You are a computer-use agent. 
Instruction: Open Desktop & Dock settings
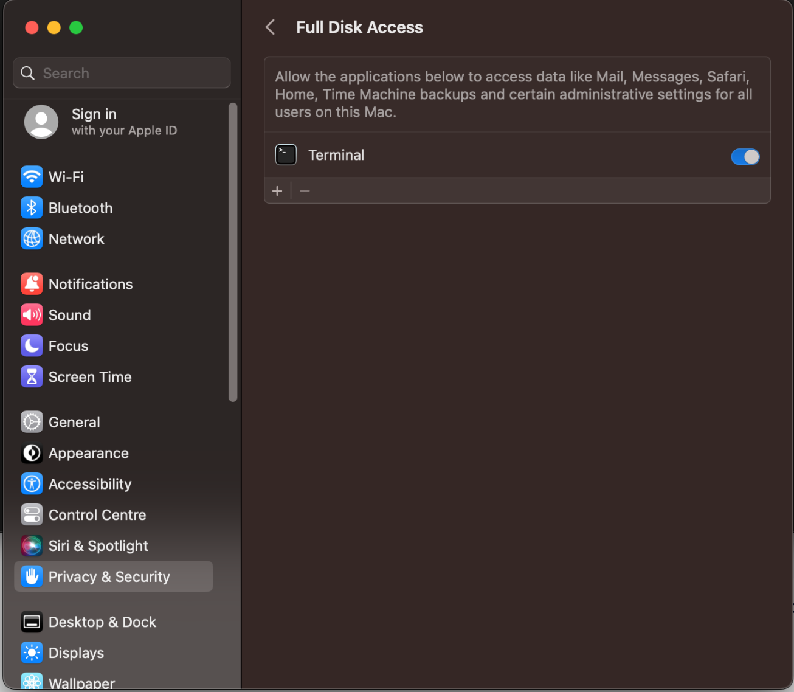click(102, 622)
